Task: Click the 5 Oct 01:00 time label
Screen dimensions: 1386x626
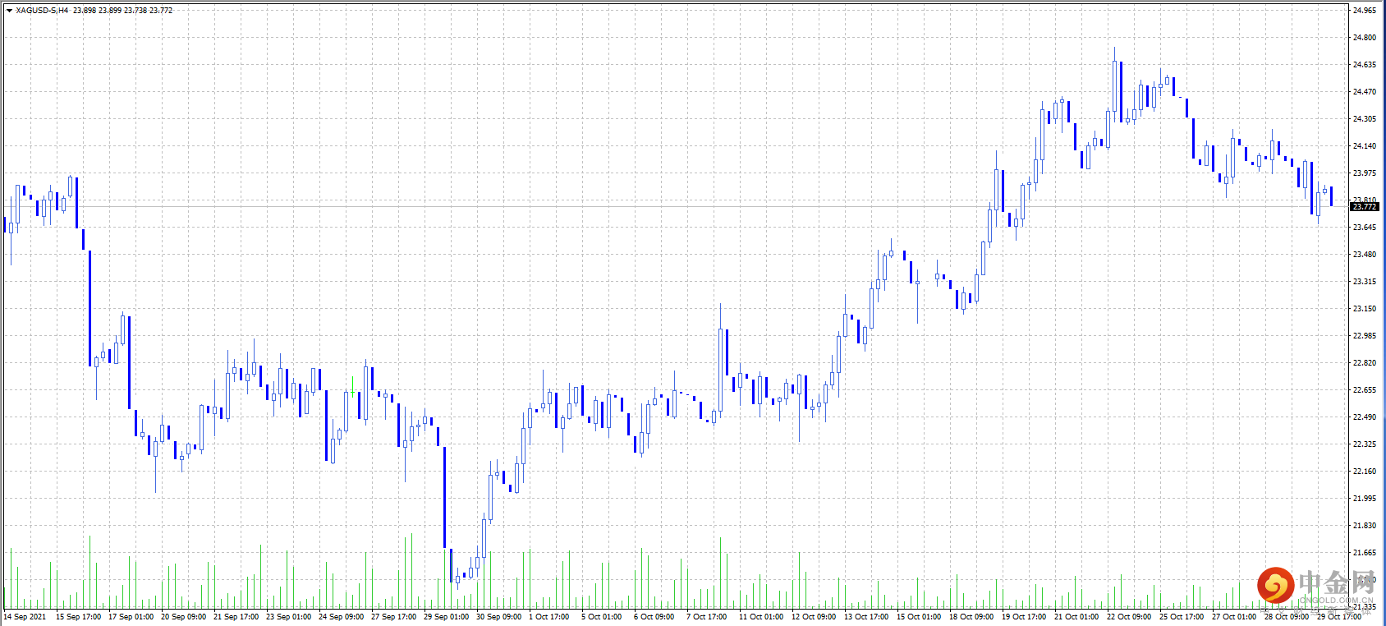Action: coord(602,617)
